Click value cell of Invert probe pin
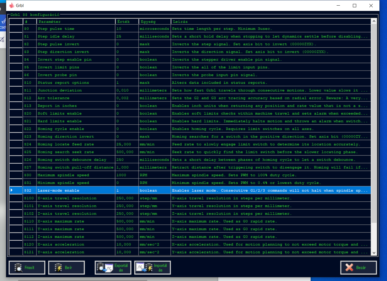Screen dimensions: 387x281 point(127,75)
